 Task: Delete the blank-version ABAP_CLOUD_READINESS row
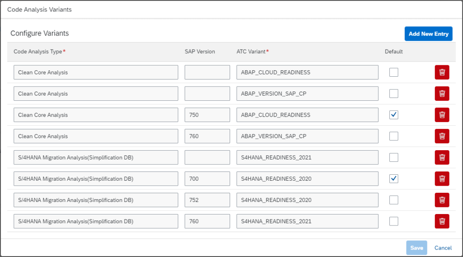point(442,72)
